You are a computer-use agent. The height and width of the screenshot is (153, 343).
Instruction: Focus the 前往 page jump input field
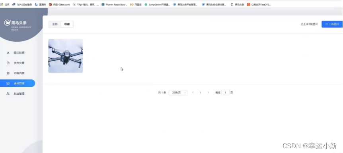click(225, 93)
